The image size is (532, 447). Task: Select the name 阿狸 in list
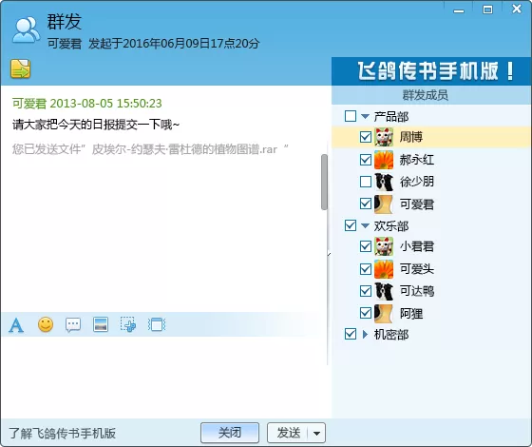[x=411, y=314]
